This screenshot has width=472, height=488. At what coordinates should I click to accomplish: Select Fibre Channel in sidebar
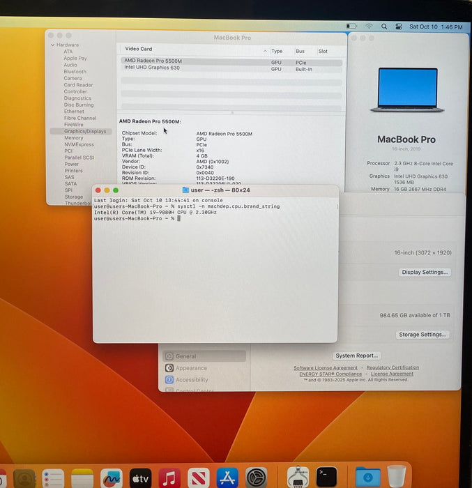tap(80, 118)
